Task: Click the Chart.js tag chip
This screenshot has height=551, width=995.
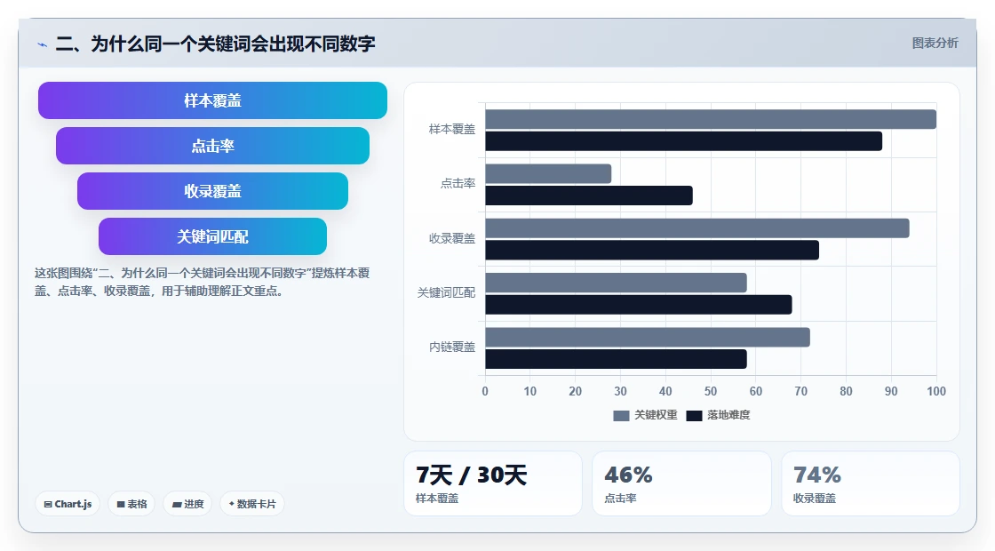Action: tap(68, 504)
